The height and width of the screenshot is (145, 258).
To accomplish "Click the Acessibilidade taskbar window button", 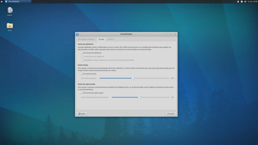I will point(18,2).
